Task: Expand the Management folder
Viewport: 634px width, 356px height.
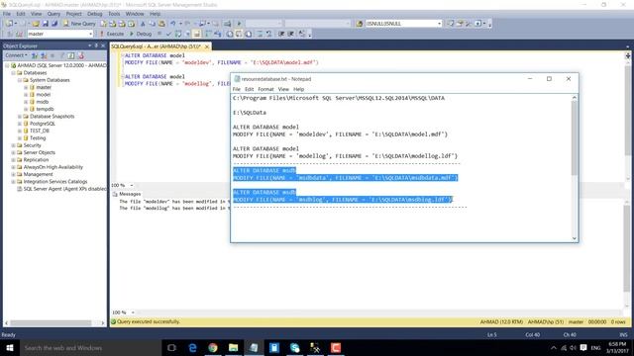Action: tap(13, 174)
